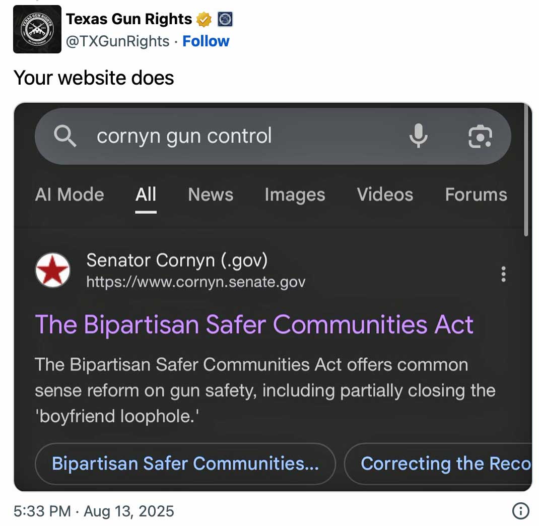Switch to the Images tab
Image resolution: width=539 pixels, height=526 pixels.
[294, 195]
